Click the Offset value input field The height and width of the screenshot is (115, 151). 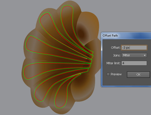coord(134,47)
